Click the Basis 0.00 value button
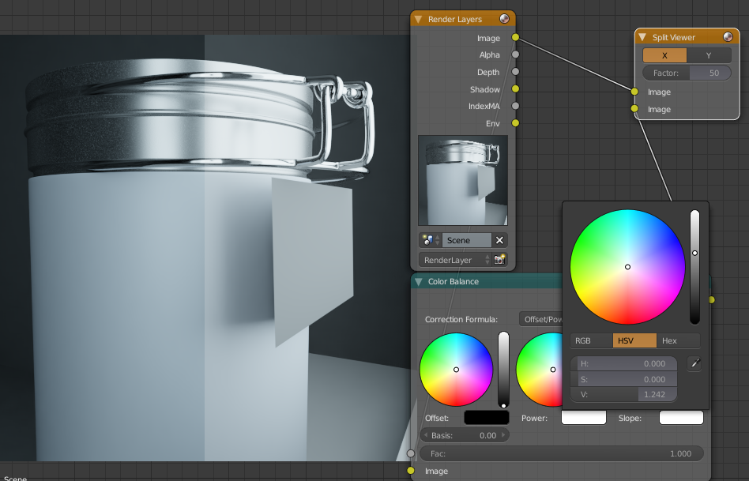749x481 pixels. click(x=465, y=434)
